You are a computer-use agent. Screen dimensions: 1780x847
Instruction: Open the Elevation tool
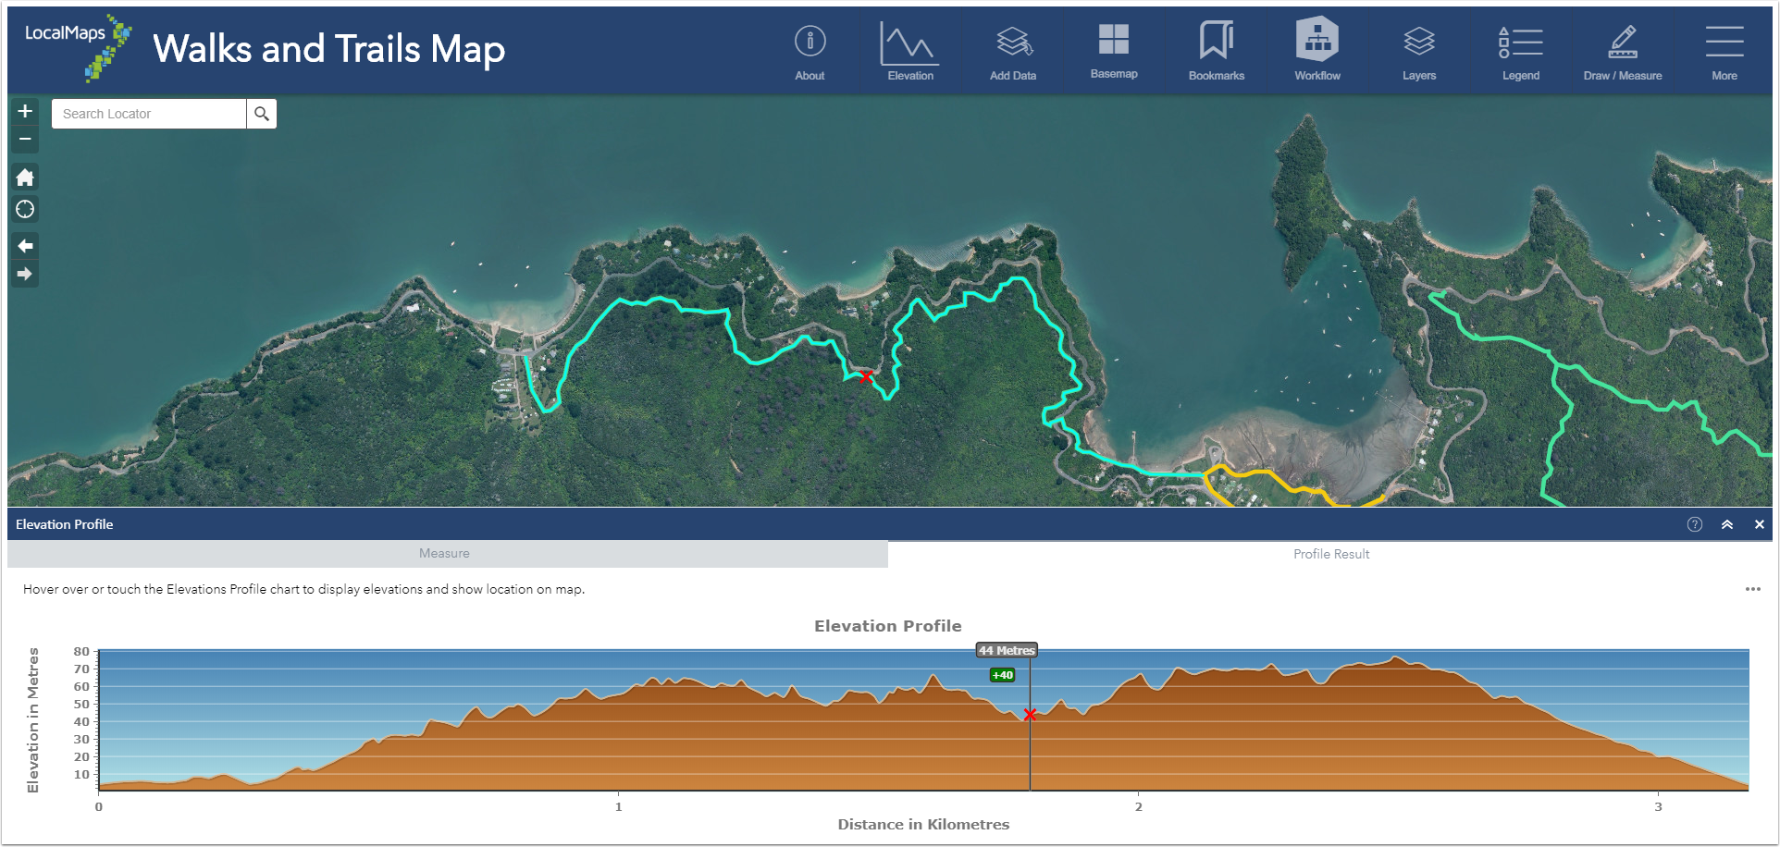pos(910,52)
